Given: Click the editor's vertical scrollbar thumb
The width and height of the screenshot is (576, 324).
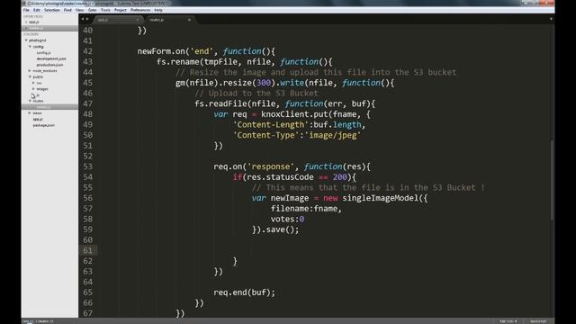Looking at the screenshot, I should pyautogui.click(x=552, y=180).
